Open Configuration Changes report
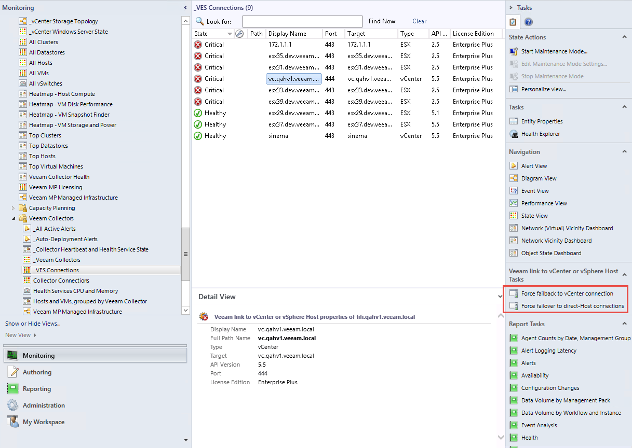 [x=550, y=388]
